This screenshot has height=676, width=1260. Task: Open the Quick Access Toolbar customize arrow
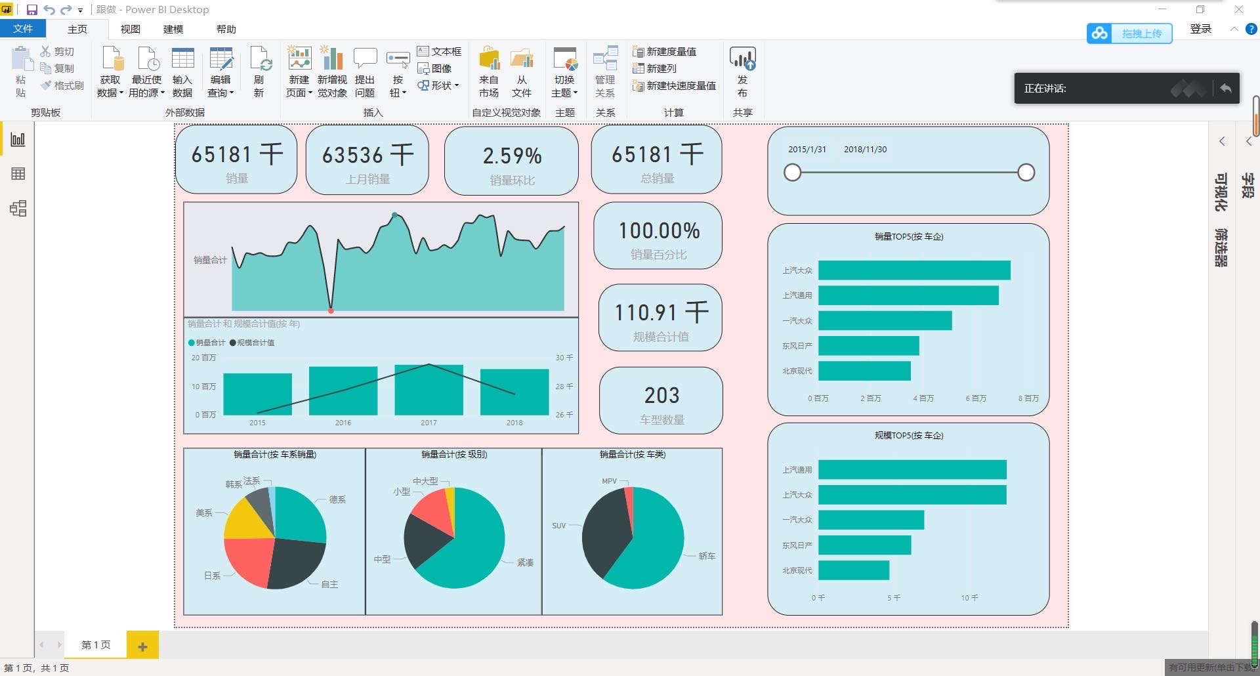point(81,11)
